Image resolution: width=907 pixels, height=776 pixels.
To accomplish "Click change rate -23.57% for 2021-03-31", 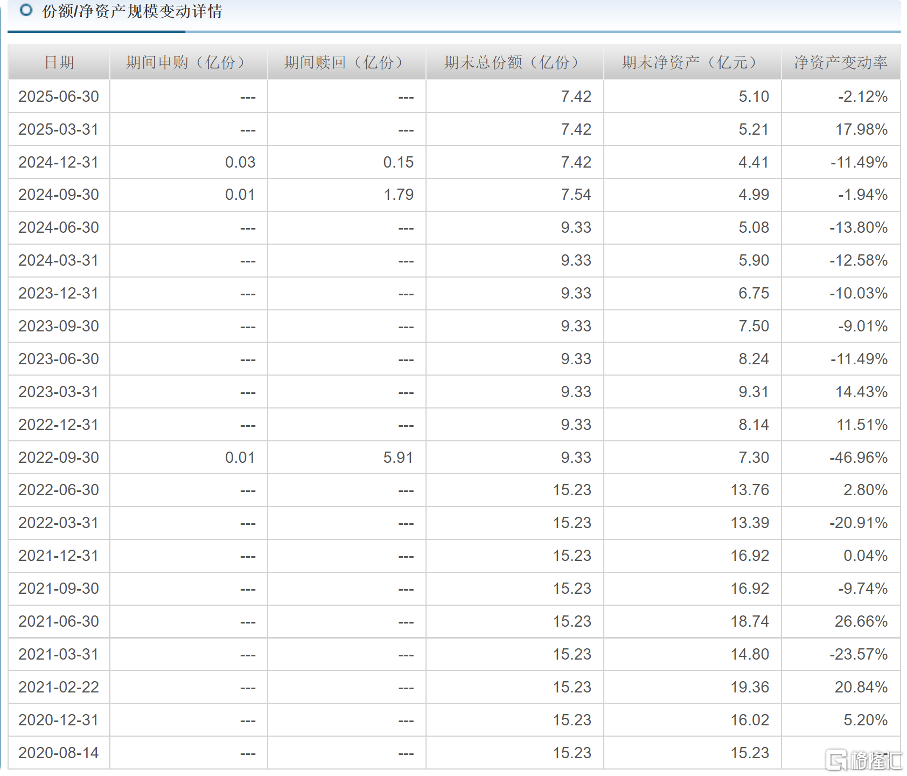I will tap(859, 654).
